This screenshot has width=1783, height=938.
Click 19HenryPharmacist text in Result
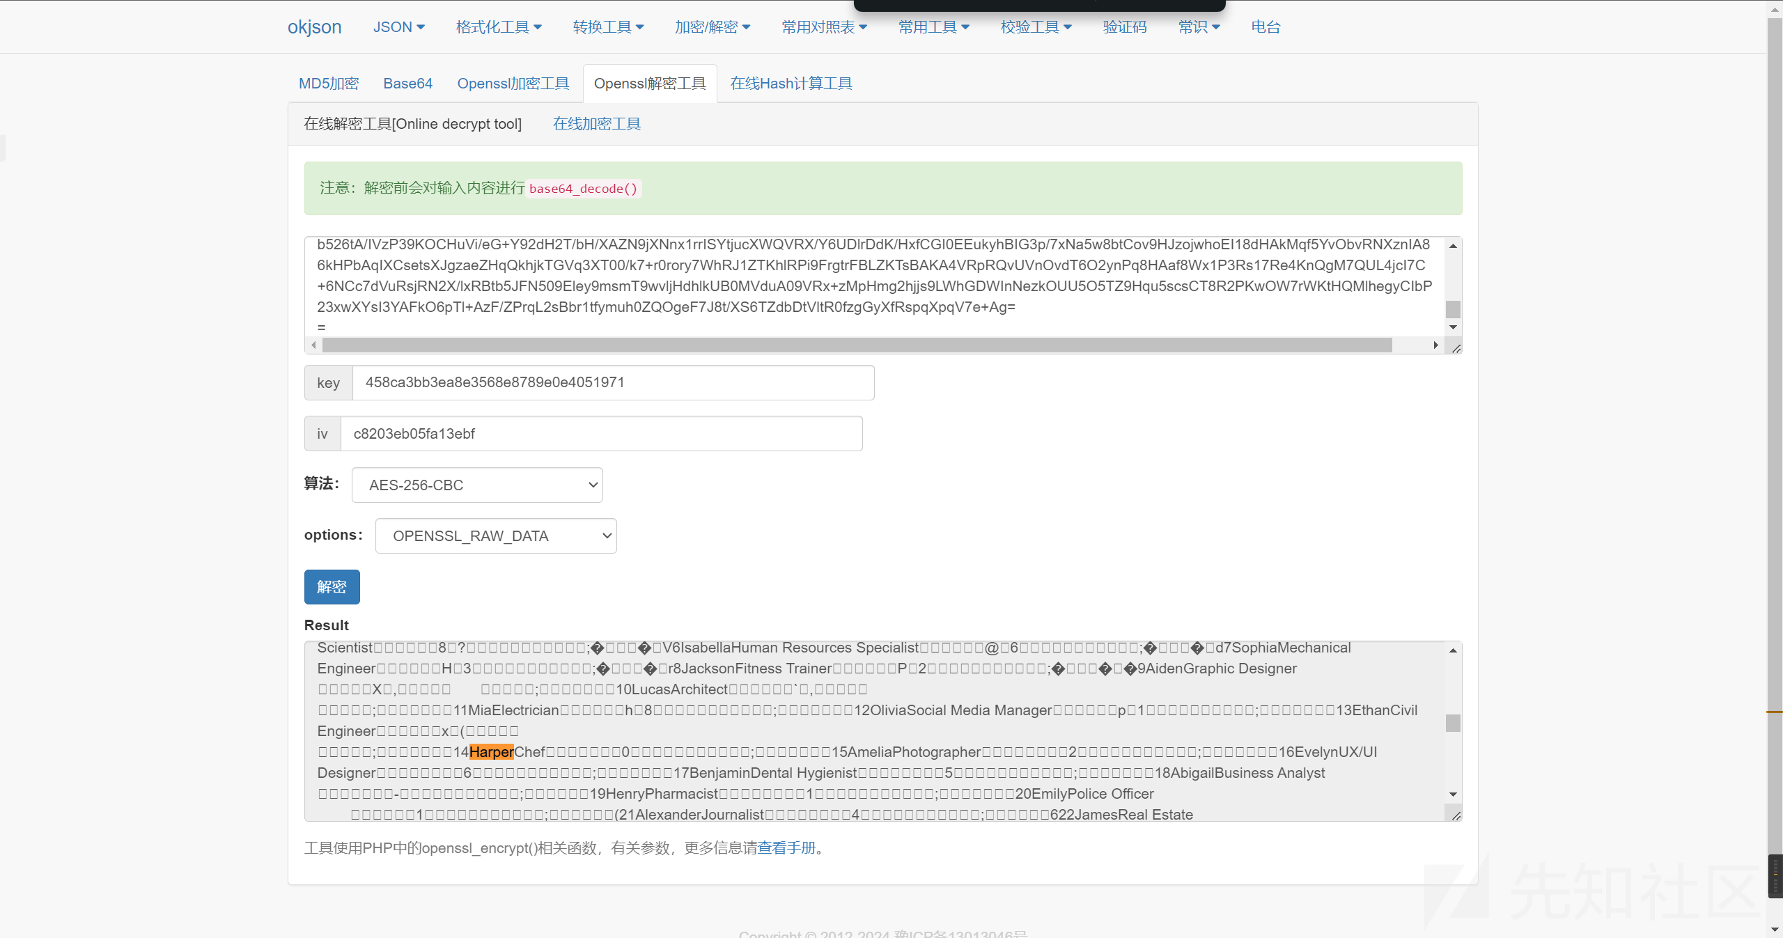click(653, 794)
